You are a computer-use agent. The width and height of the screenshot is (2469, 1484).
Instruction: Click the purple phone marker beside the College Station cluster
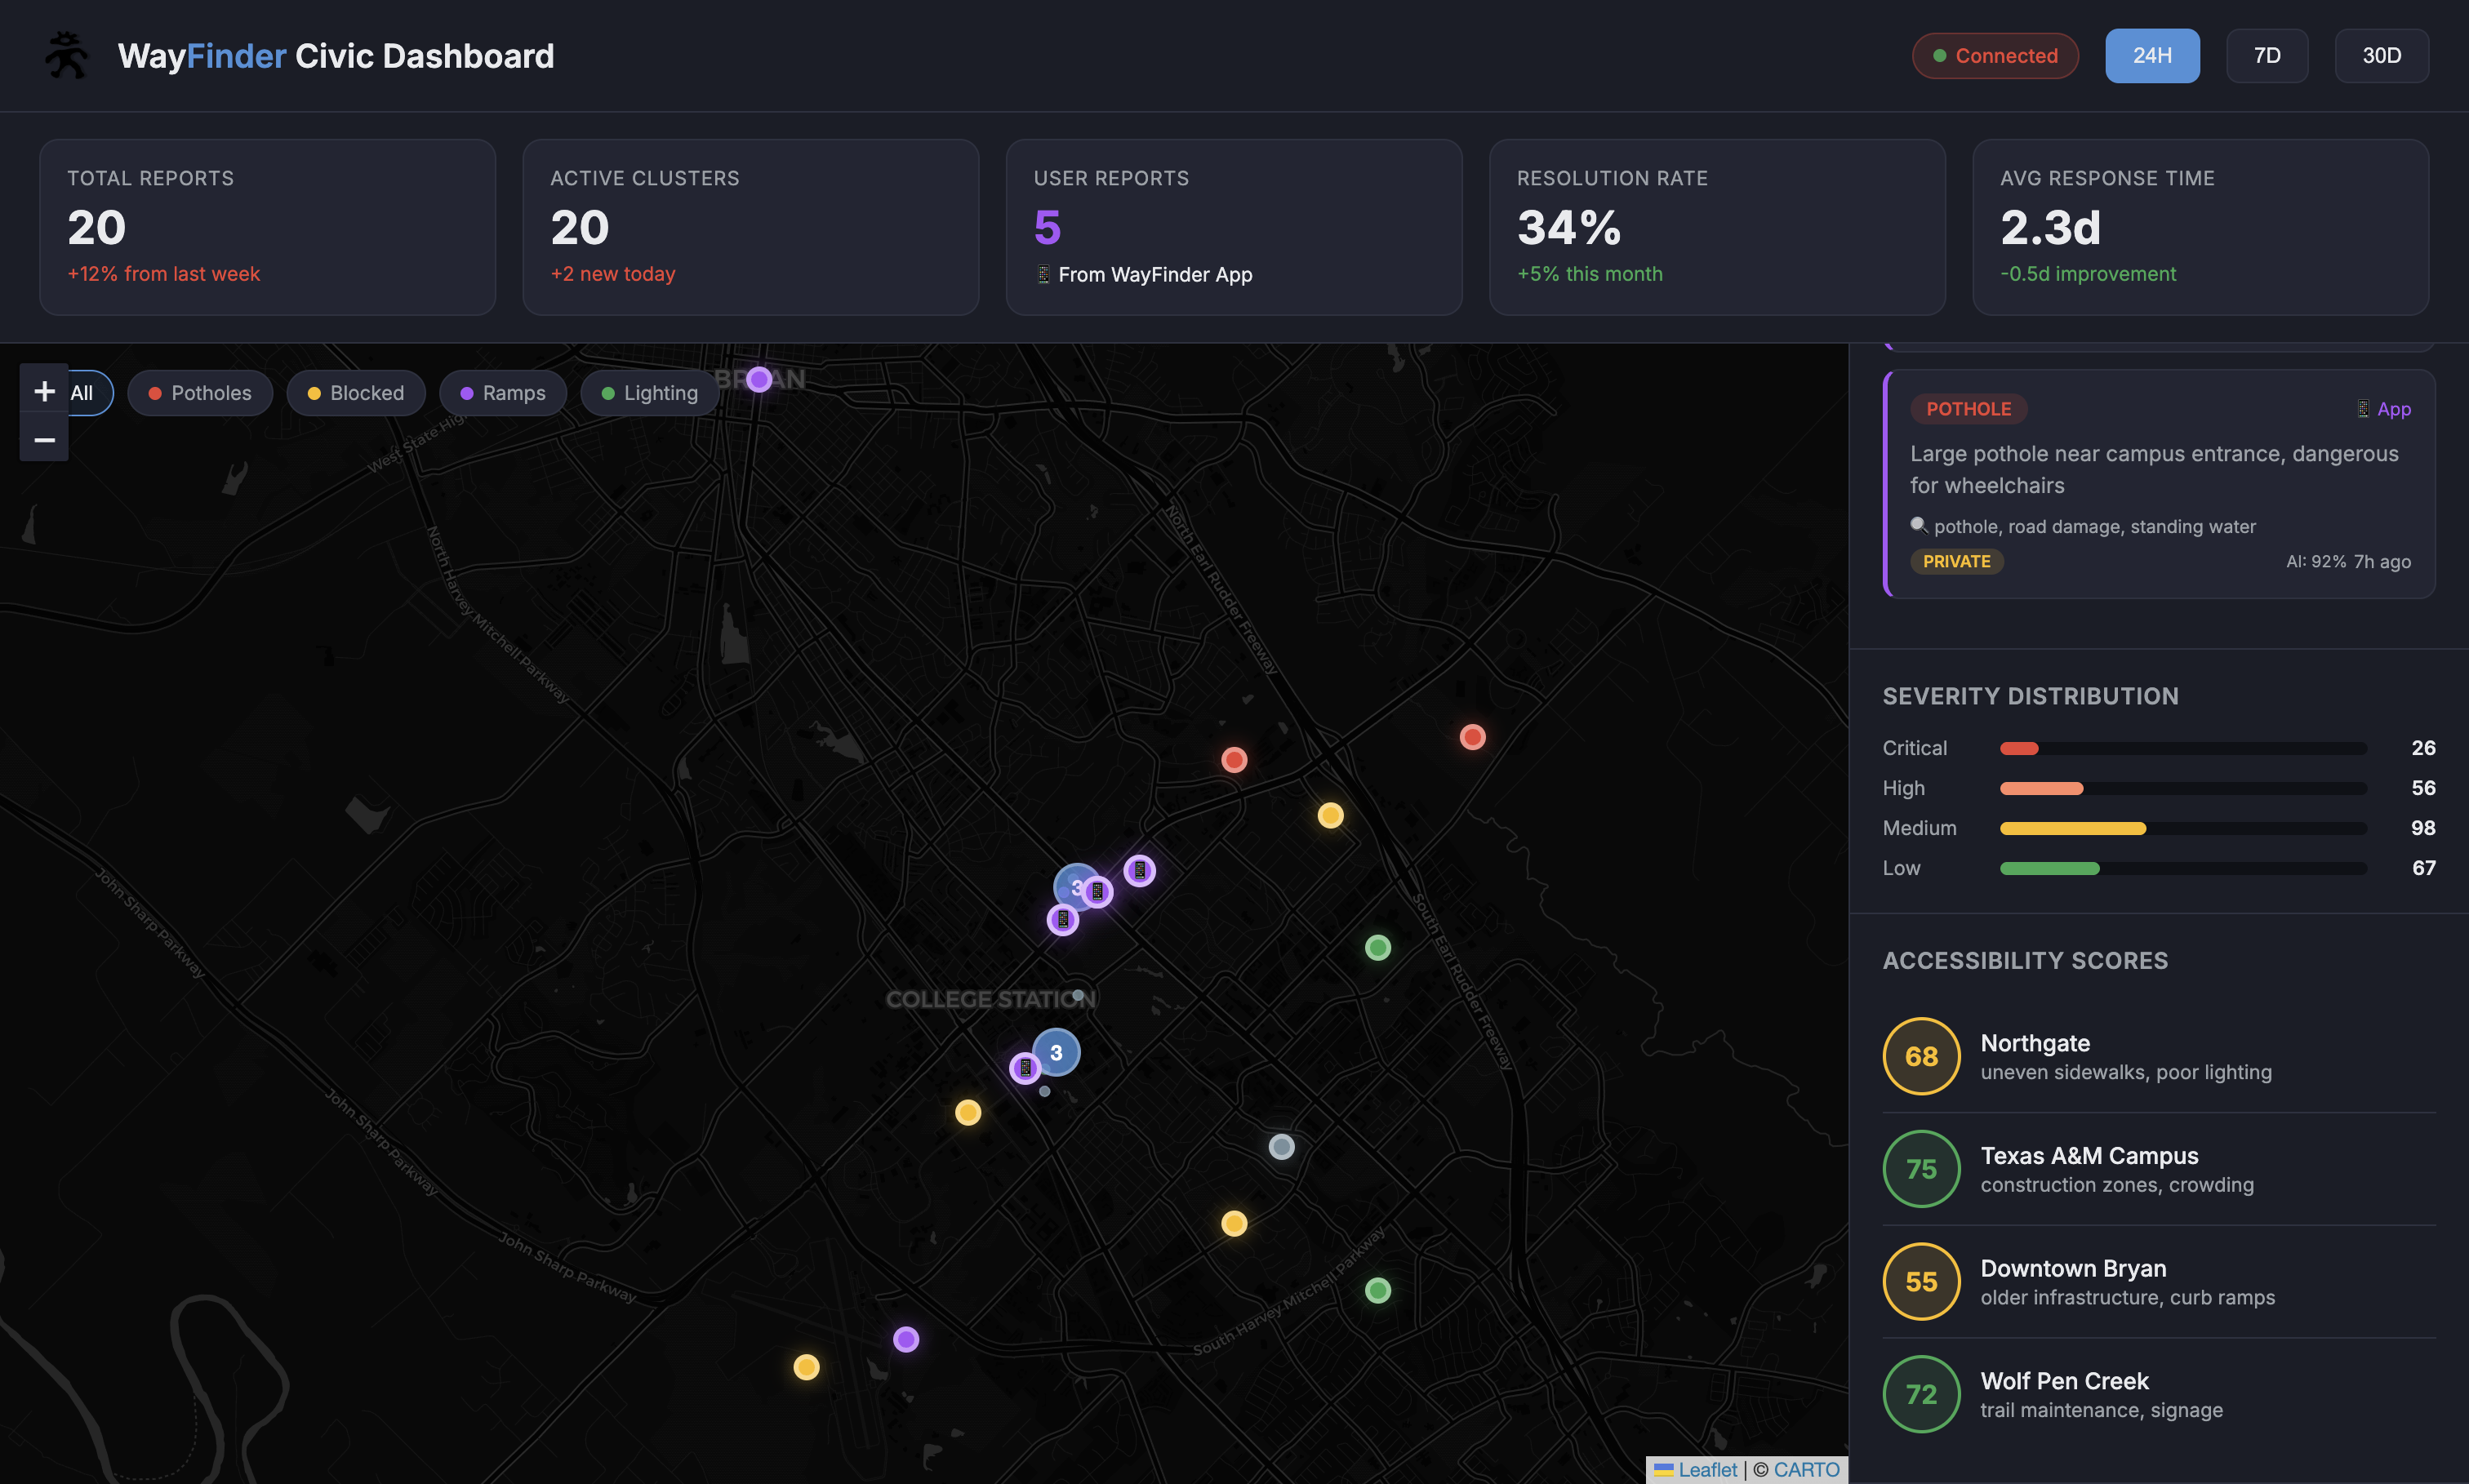(1025, 1068)
